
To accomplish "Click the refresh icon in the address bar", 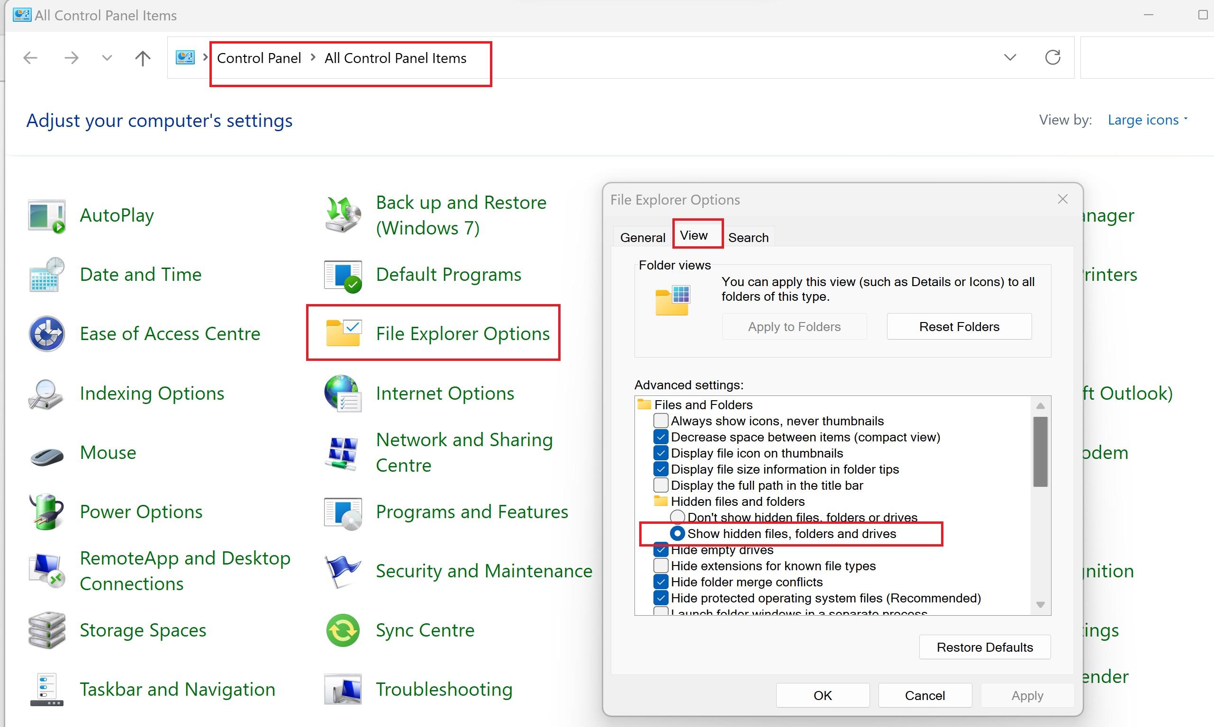I will coord(1052,58).
